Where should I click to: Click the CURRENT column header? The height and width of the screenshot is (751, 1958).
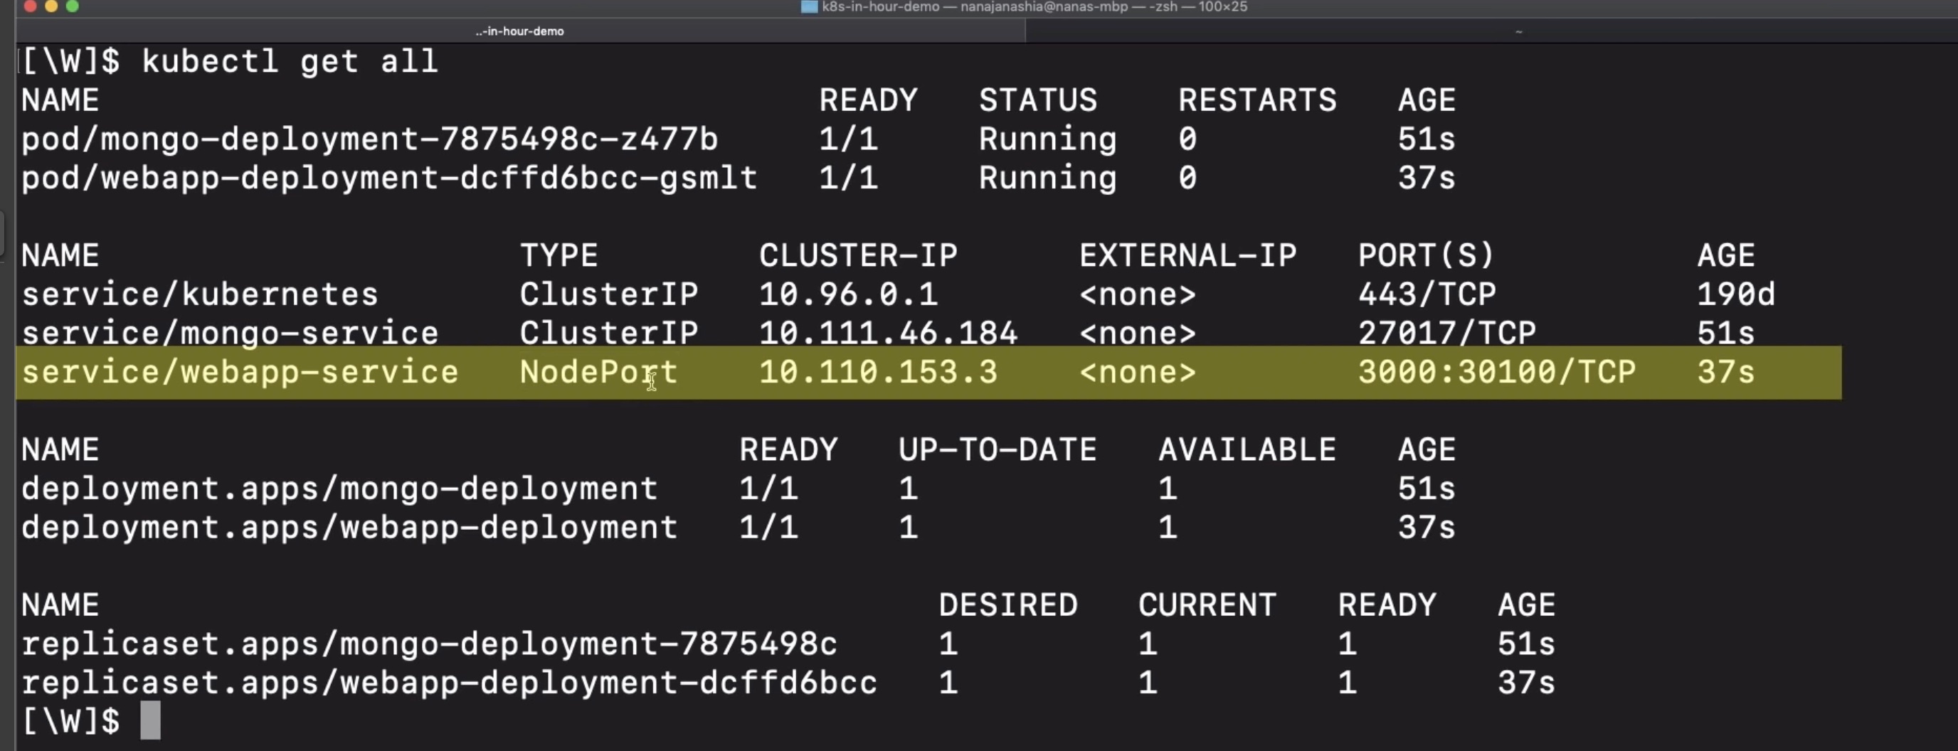[x=1207, y=605]
